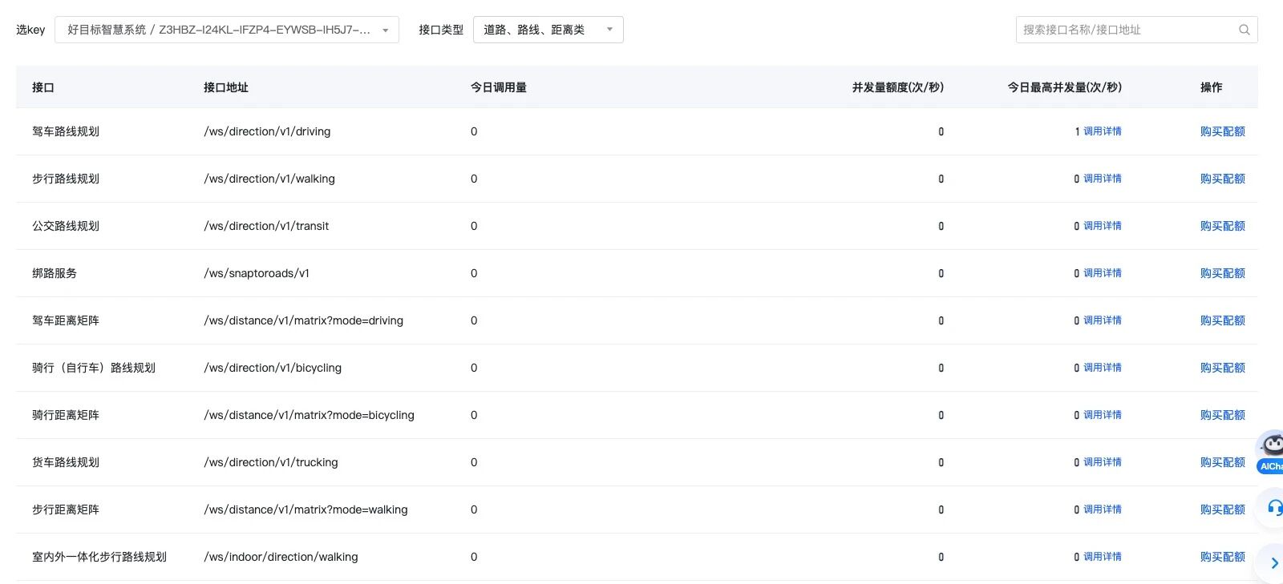This screenshot has height=584, width=1283.
Task: Click the search magnifier icon
Action: pos(1244,30)
